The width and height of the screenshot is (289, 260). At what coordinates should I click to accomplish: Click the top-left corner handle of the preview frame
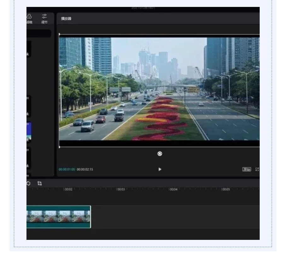59,34
